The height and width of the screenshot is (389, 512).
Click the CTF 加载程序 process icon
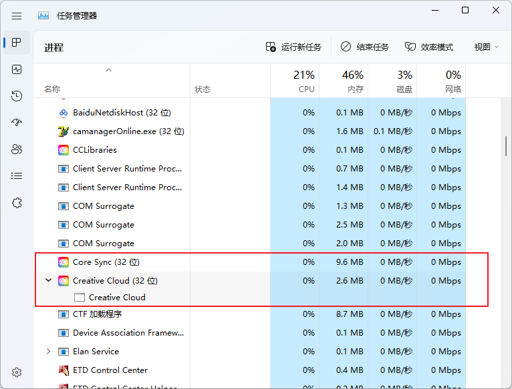[x=63, y=314]
